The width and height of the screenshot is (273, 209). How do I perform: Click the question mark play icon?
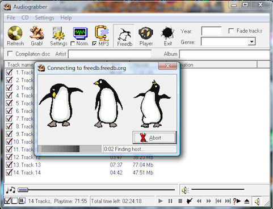tap(237, 201)
